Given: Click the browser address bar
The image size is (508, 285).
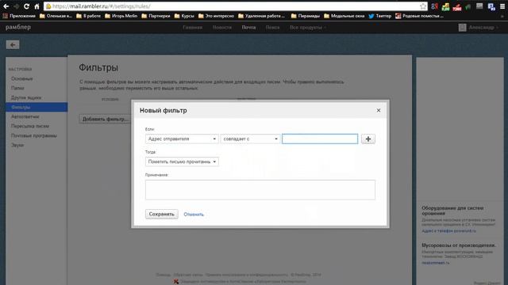Looking at the screenshot, I should pyautogui.click(x=236, y=6).
